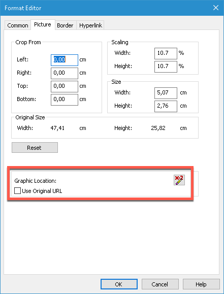Click the Scaling Width percentage field
The height and width of the screenshot is (294, 224).
166,53
